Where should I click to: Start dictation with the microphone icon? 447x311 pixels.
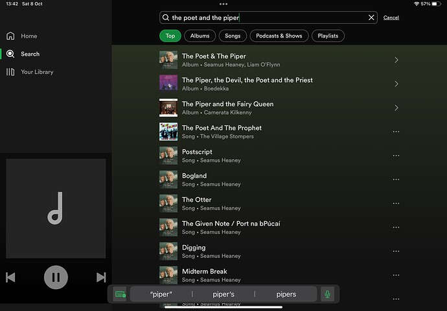327,294
